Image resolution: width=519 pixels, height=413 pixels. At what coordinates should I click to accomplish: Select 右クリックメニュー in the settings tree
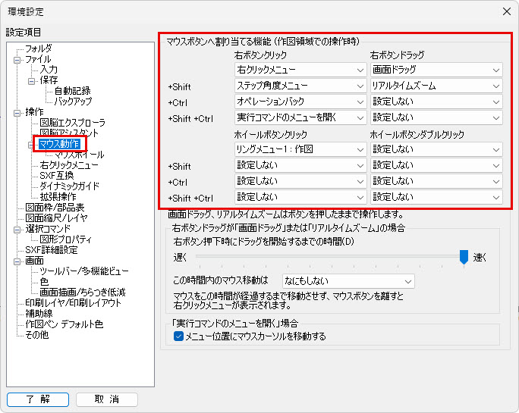68,165
